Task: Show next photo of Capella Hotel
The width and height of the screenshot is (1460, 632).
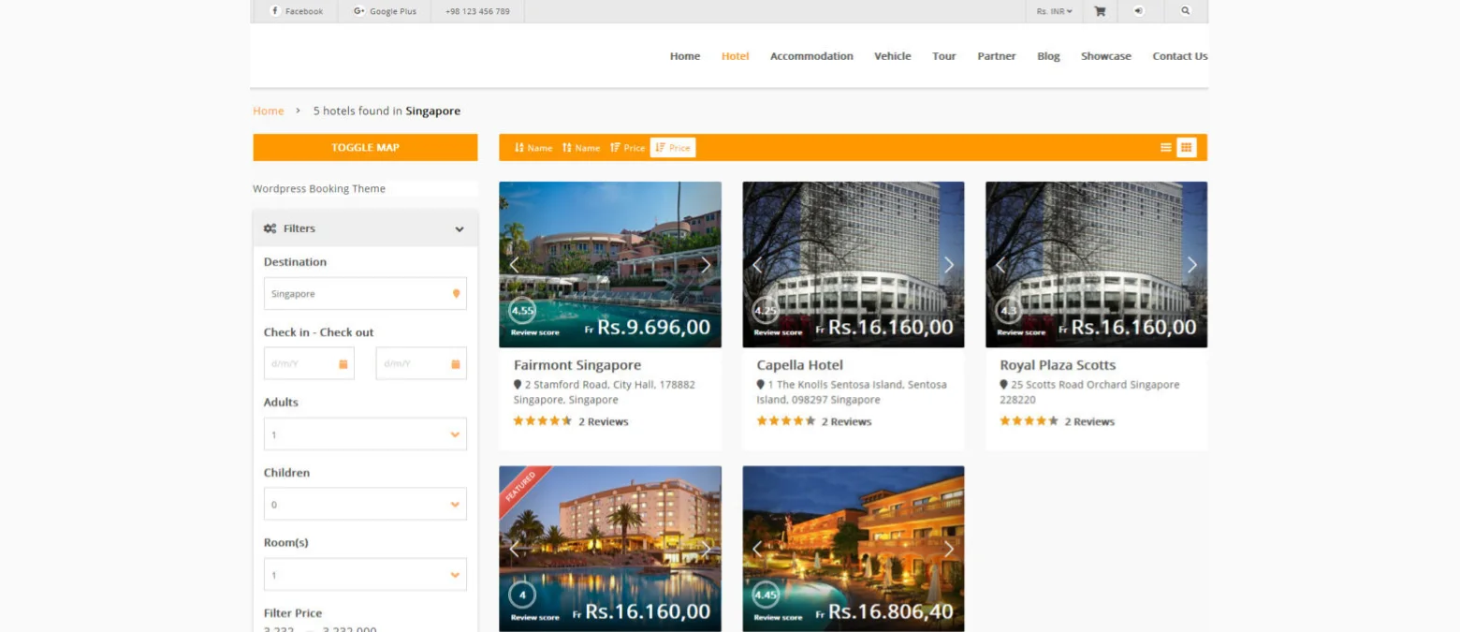Action: 949,265
